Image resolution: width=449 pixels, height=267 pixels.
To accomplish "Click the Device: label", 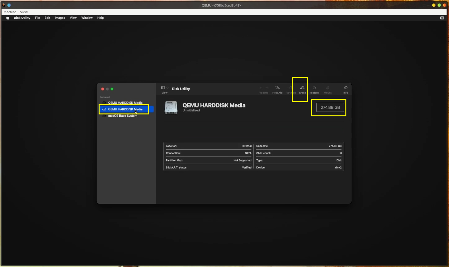I will pyautogui.click(x=261, y=168).
